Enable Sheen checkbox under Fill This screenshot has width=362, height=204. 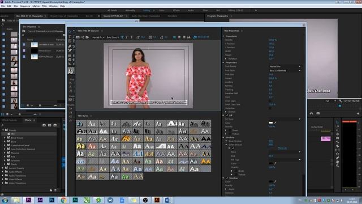pos(230,130)
